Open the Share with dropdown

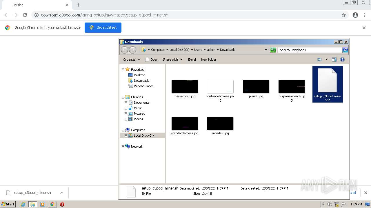click(173, 60)
